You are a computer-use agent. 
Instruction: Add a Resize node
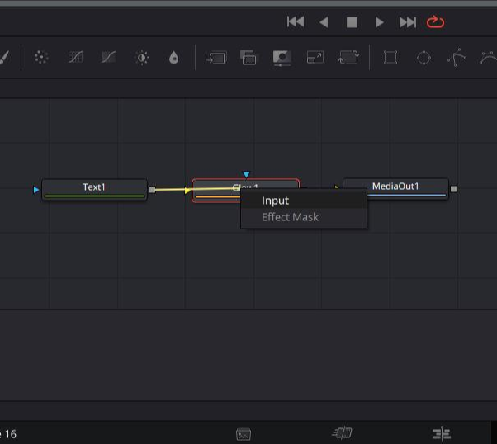pos(315,58)
